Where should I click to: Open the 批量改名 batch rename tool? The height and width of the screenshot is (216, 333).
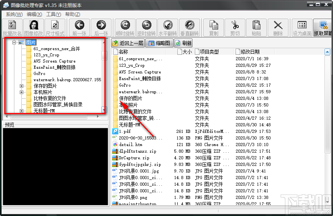12,28
